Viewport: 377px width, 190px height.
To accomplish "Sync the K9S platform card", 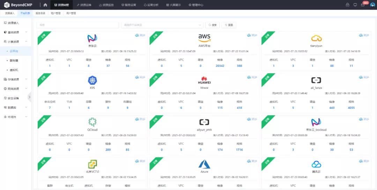I will pos(140,77).
